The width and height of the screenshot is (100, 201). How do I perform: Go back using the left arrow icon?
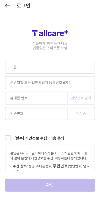tap(8, 6)
